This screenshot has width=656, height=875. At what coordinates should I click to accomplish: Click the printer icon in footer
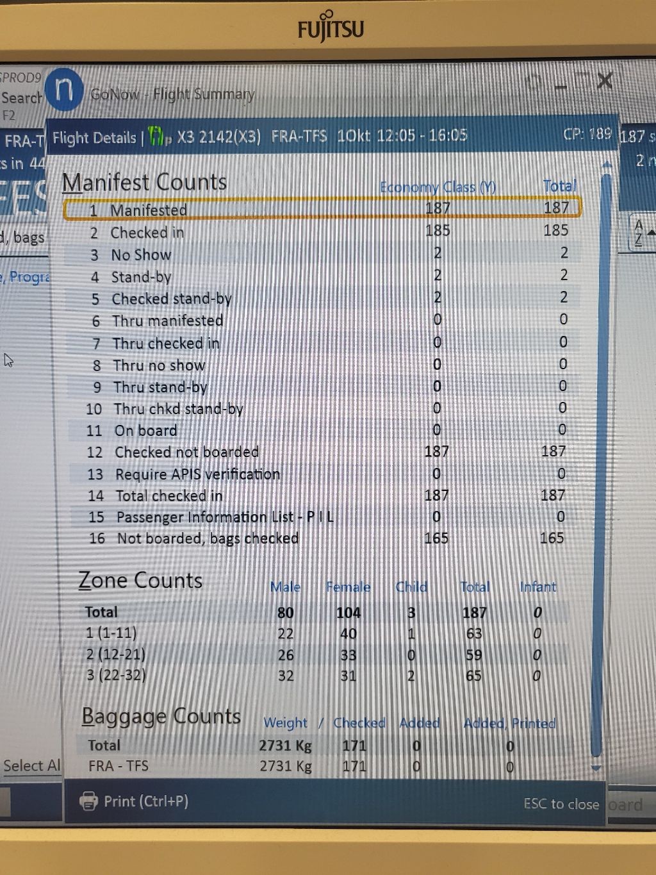[88, 801]
